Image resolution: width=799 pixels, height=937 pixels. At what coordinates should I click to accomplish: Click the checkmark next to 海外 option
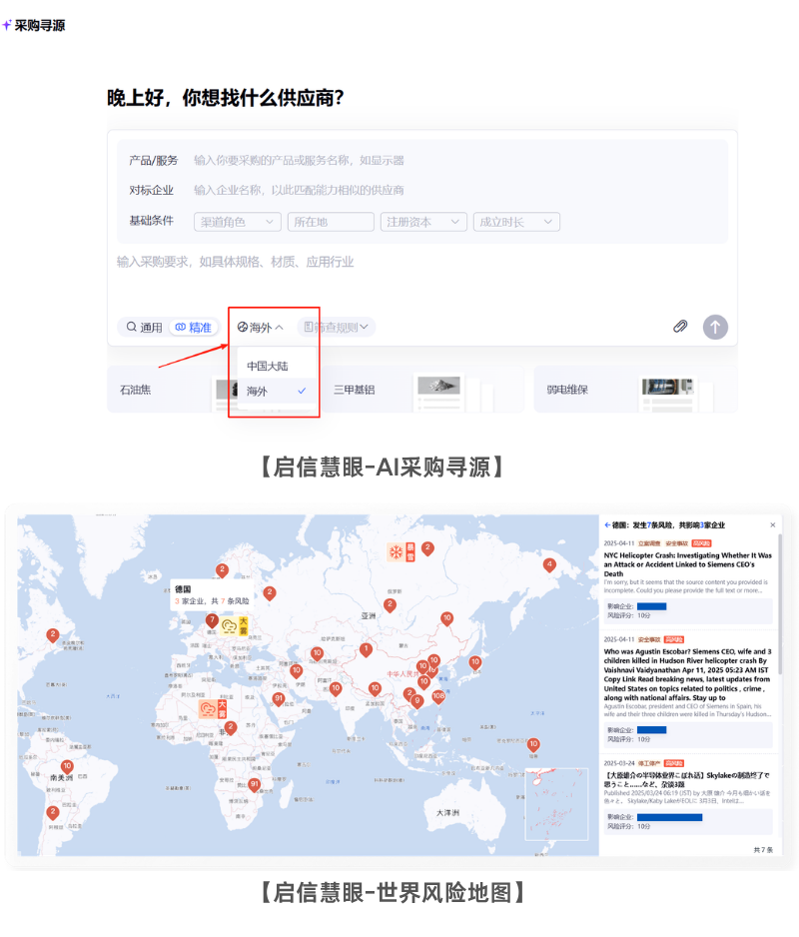[x=300, y=393]
